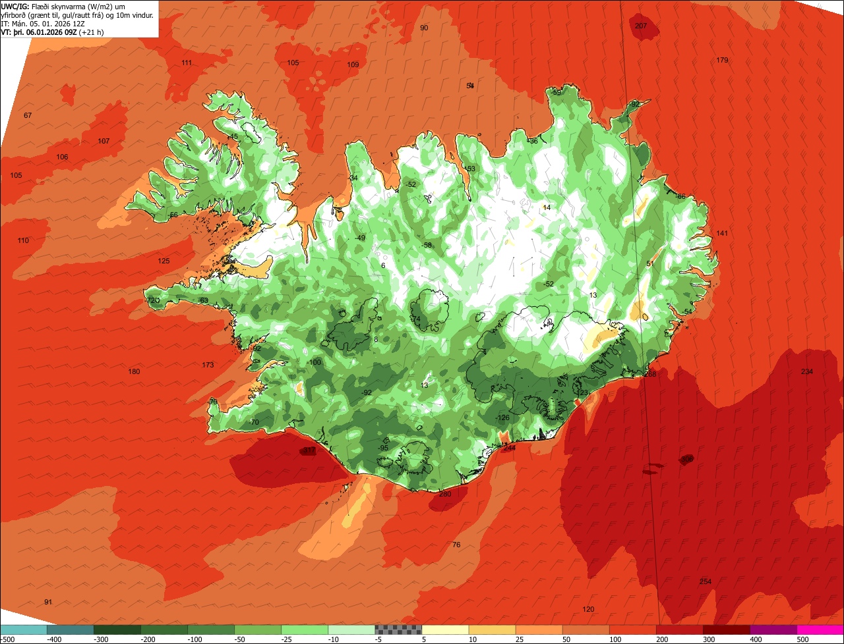Screen dimensions: 844x644
Task: Click the value -49 in northwest Iceland
Action: coord(359,238)
